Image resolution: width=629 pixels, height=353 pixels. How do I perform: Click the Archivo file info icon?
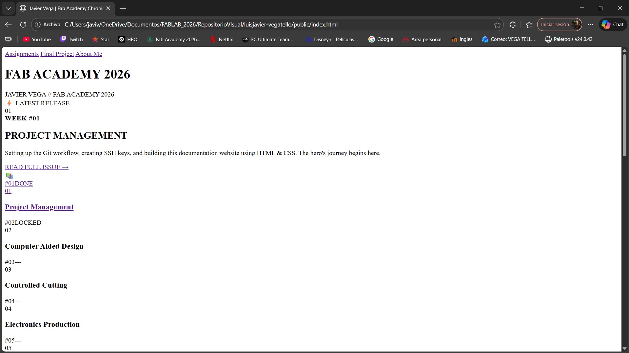38,25
